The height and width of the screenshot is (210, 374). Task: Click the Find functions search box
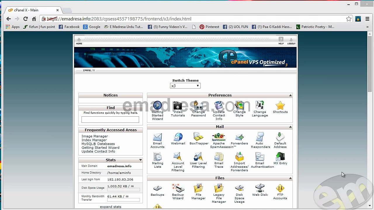pos(110,120)
